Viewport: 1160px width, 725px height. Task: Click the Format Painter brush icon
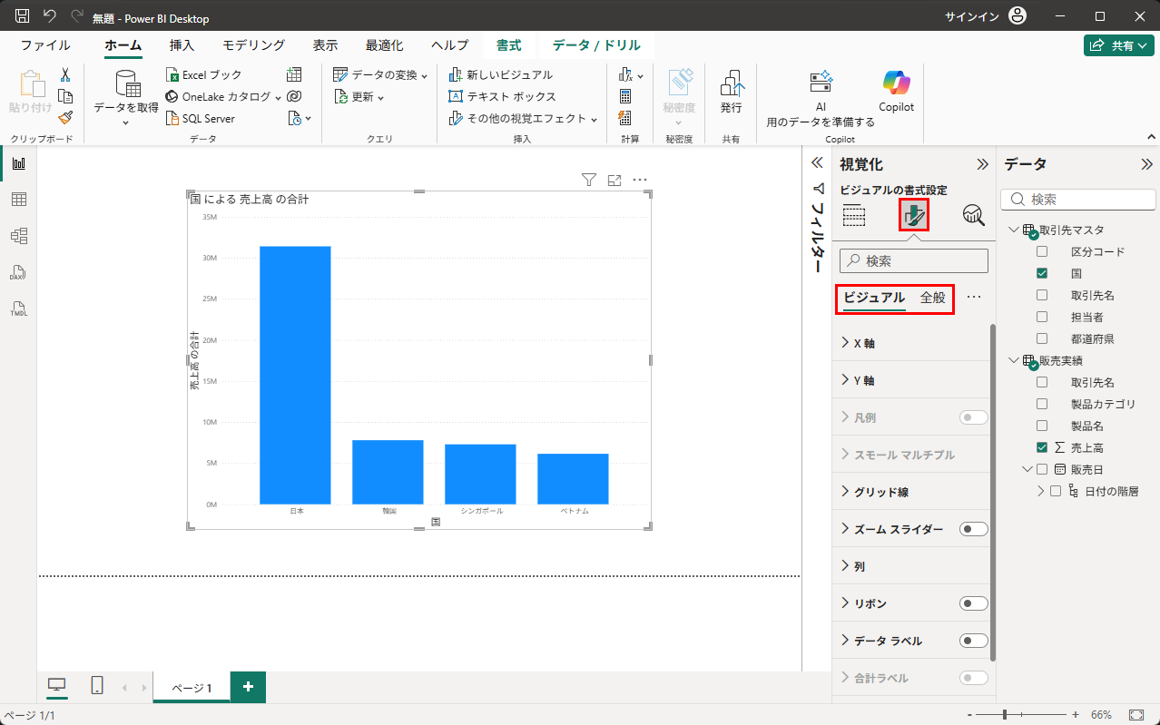(x=65, y=118)
